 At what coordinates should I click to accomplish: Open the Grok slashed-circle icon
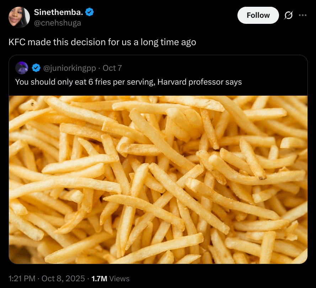(x=289, y=15)
